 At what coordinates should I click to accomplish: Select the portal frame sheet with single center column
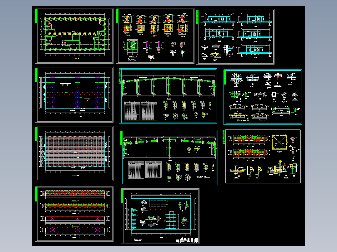[x=169, y=157]
